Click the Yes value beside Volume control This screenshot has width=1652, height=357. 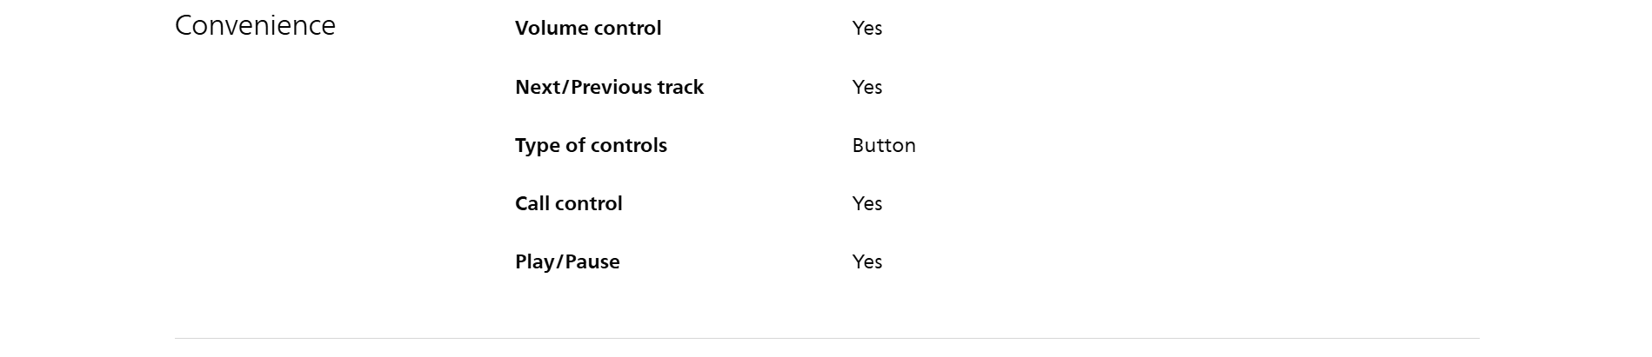867,29
